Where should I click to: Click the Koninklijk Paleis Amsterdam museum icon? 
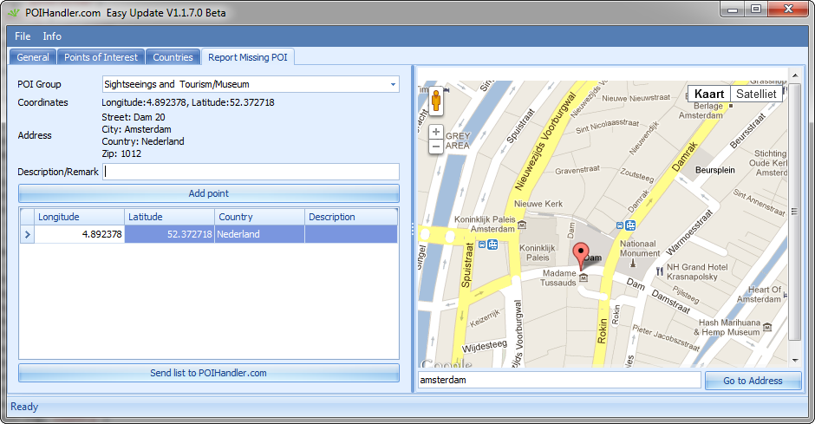pyautogui.click(x=522, y=225)
